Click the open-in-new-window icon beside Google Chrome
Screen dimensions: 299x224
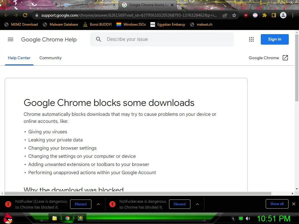click(285, 58)
